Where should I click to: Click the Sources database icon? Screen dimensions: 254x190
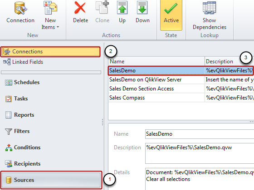tap(9, 180)
